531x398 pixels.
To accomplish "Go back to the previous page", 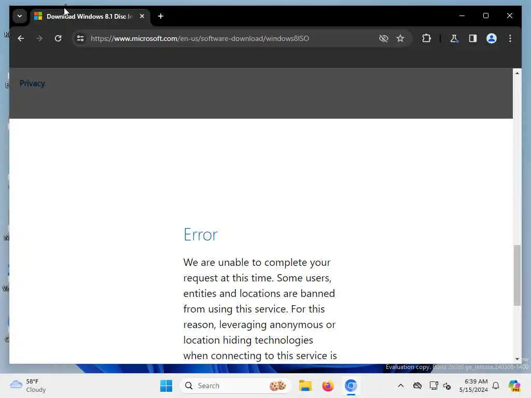I will (21, 38).
